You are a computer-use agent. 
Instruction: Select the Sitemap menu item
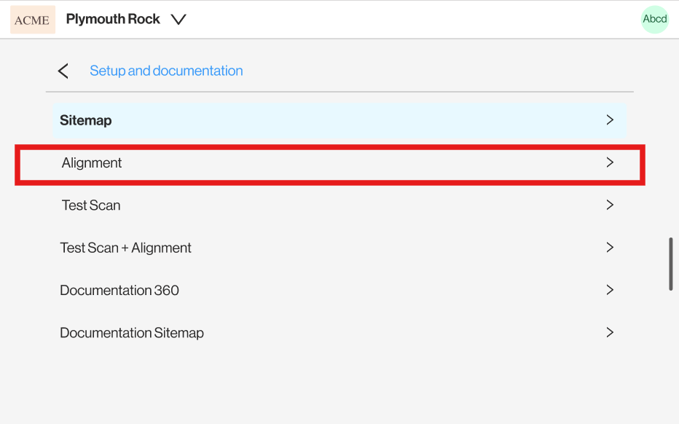(340, 120)
